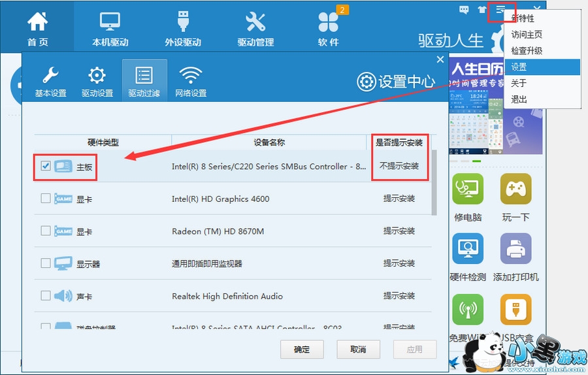Open the main menu lines icon
The image size is (588, 375).
pyautogui.click(x=500, y=9)
